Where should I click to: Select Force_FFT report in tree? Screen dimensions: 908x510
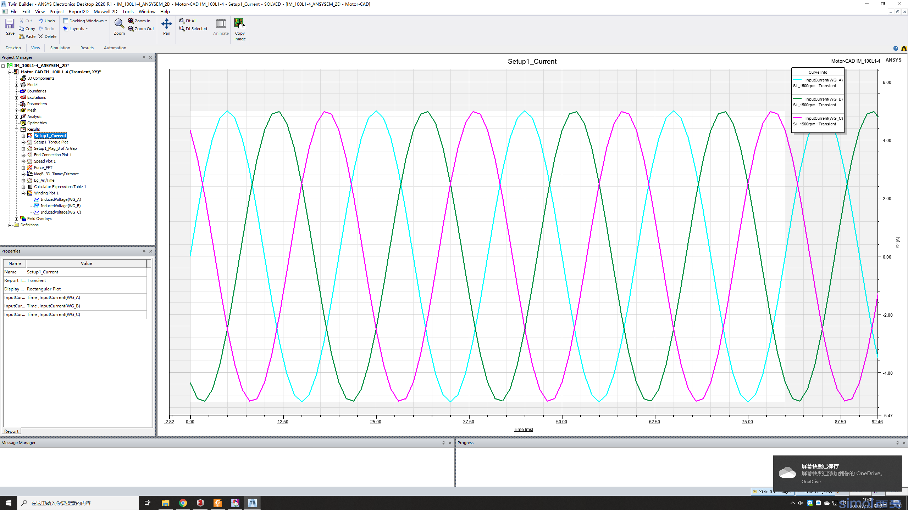click(43, 168)
